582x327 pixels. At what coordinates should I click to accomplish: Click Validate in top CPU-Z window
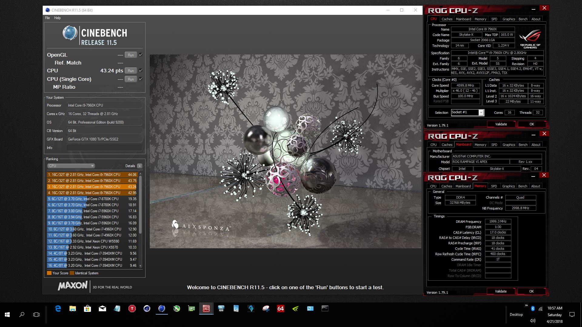coord(501,124)
